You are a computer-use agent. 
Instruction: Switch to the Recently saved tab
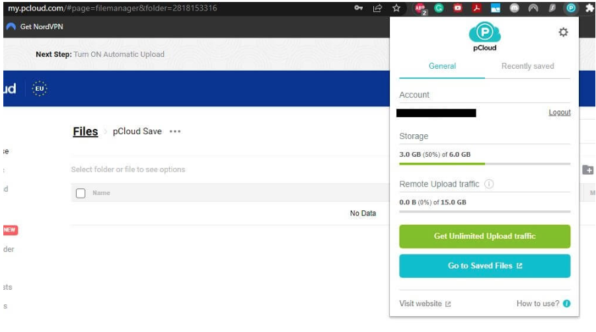[x=527, y=66]
